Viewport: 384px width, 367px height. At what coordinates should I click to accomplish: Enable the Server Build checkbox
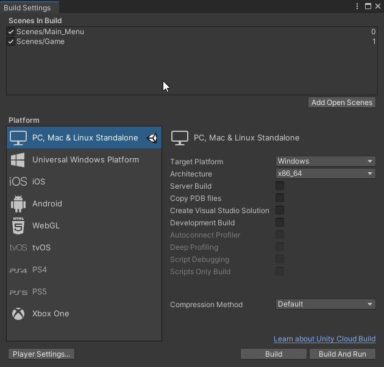click(x=280, y=186)
